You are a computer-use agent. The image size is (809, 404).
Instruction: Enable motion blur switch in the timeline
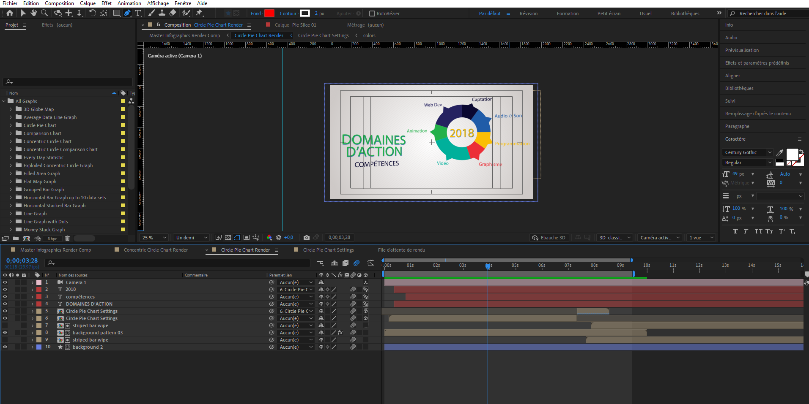point(357,263)
